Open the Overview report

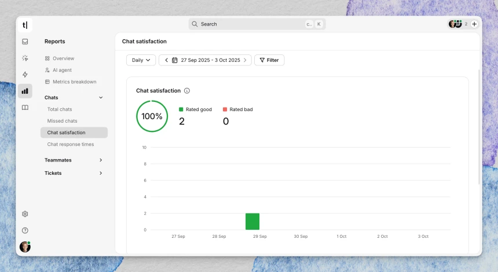(63, 58)
